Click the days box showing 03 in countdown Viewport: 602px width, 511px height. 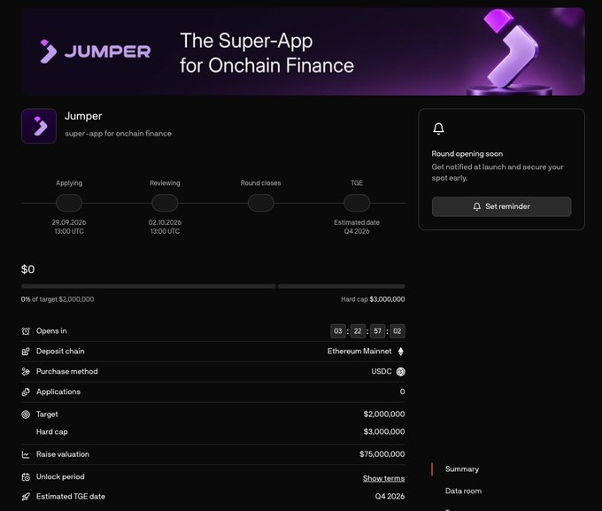coord(338,331)
